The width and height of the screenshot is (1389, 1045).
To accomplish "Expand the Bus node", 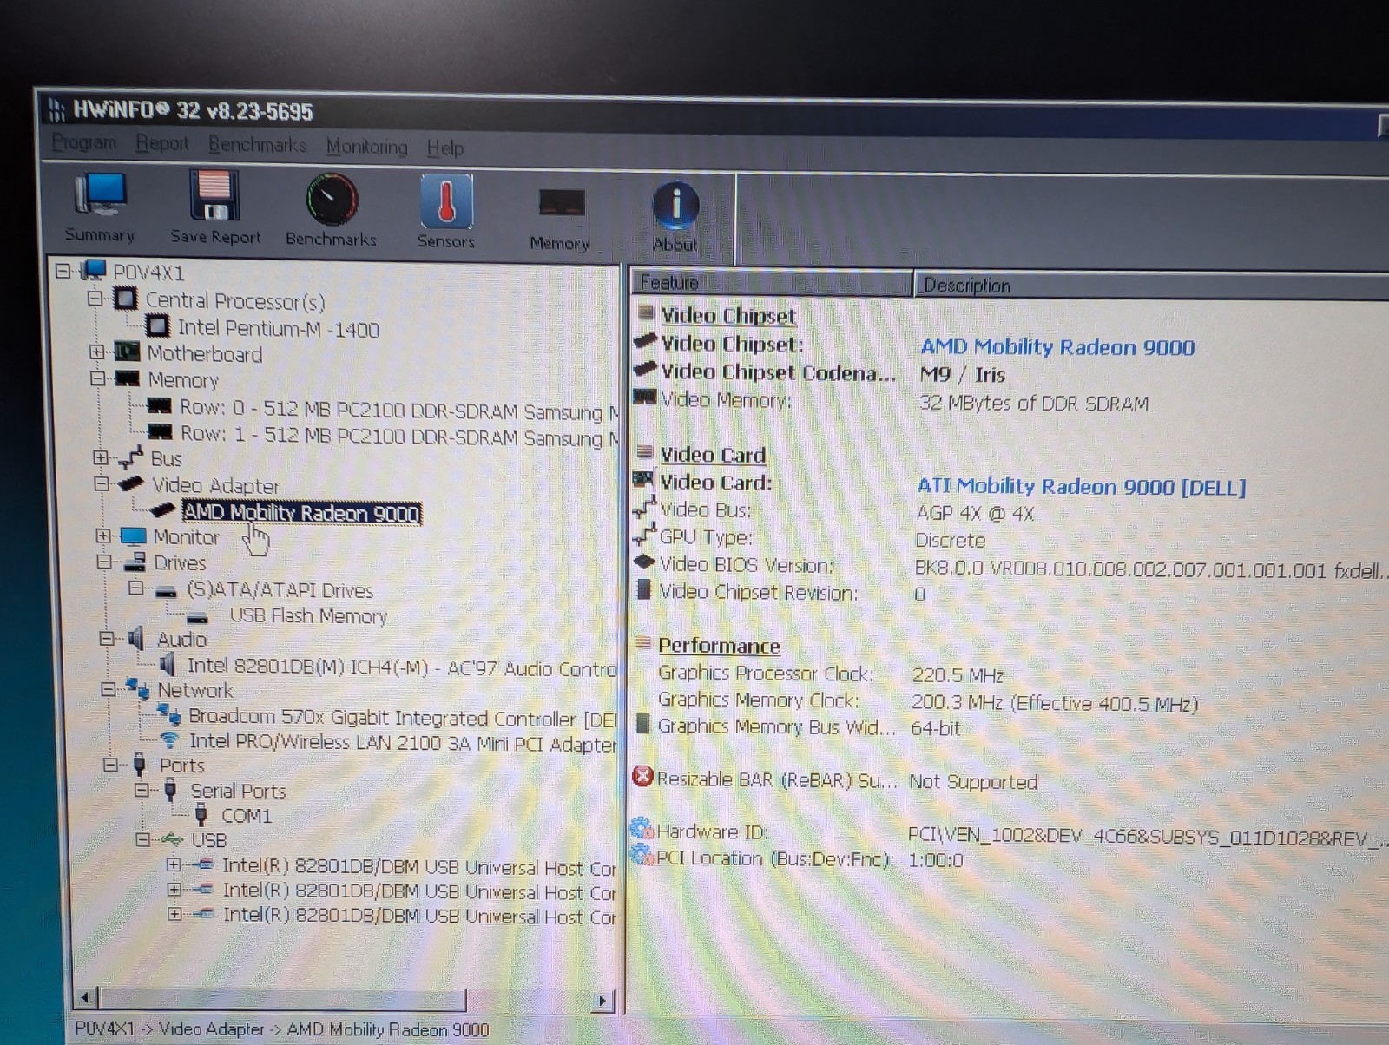I will 100,457.
